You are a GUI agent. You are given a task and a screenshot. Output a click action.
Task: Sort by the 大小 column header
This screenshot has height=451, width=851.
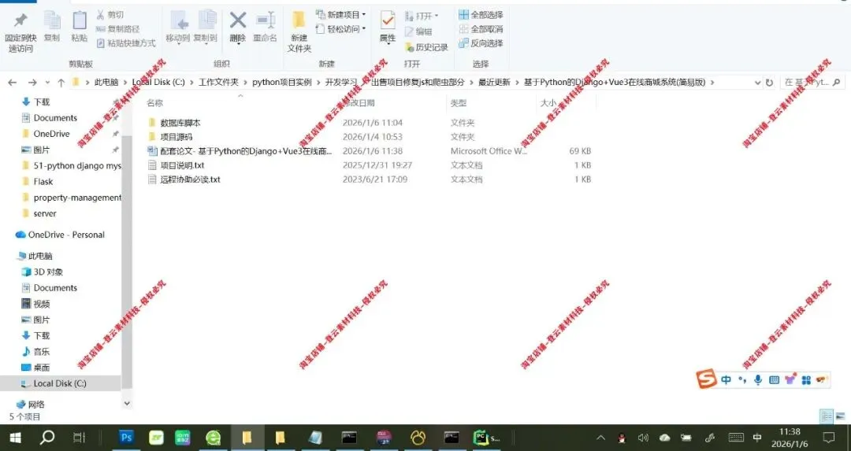[x=548, y=102]
